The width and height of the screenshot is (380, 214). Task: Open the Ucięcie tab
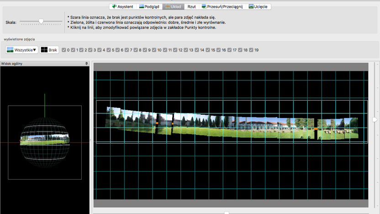point(259,6)
